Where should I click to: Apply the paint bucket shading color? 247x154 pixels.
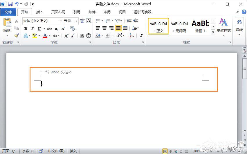click(x=98, y=35)
